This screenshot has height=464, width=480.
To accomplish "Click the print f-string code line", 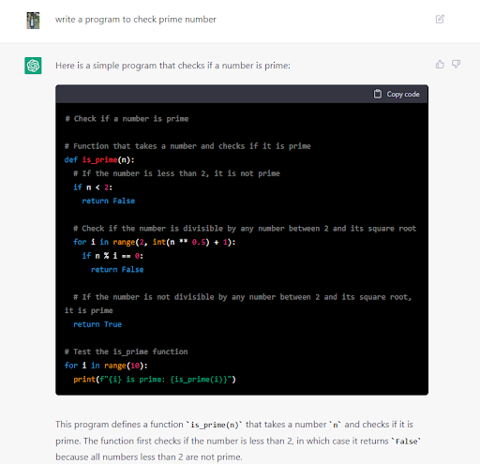I will pyautogui.click(x=155, y=380).
